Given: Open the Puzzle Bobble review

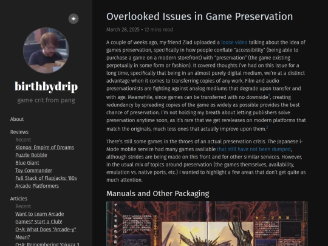Looking at the screenshot, I should tap(31, 155).
